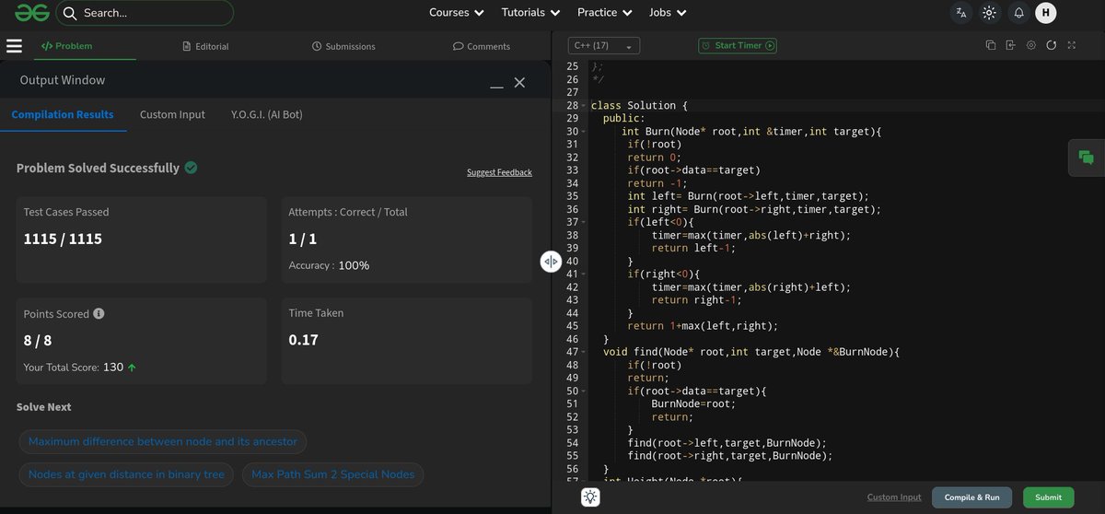Screen dimensions: 1105x514
Task: Click the GeeksforGeeks logo
Action: click(x=30, y=13)
